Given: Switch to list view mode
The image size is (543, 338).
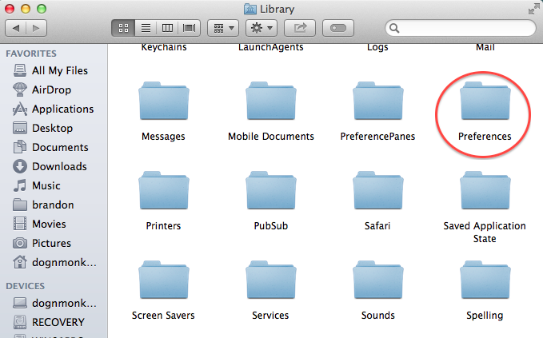Looking at the screenshot, I should pyautogui.click(x=146, y=28).
